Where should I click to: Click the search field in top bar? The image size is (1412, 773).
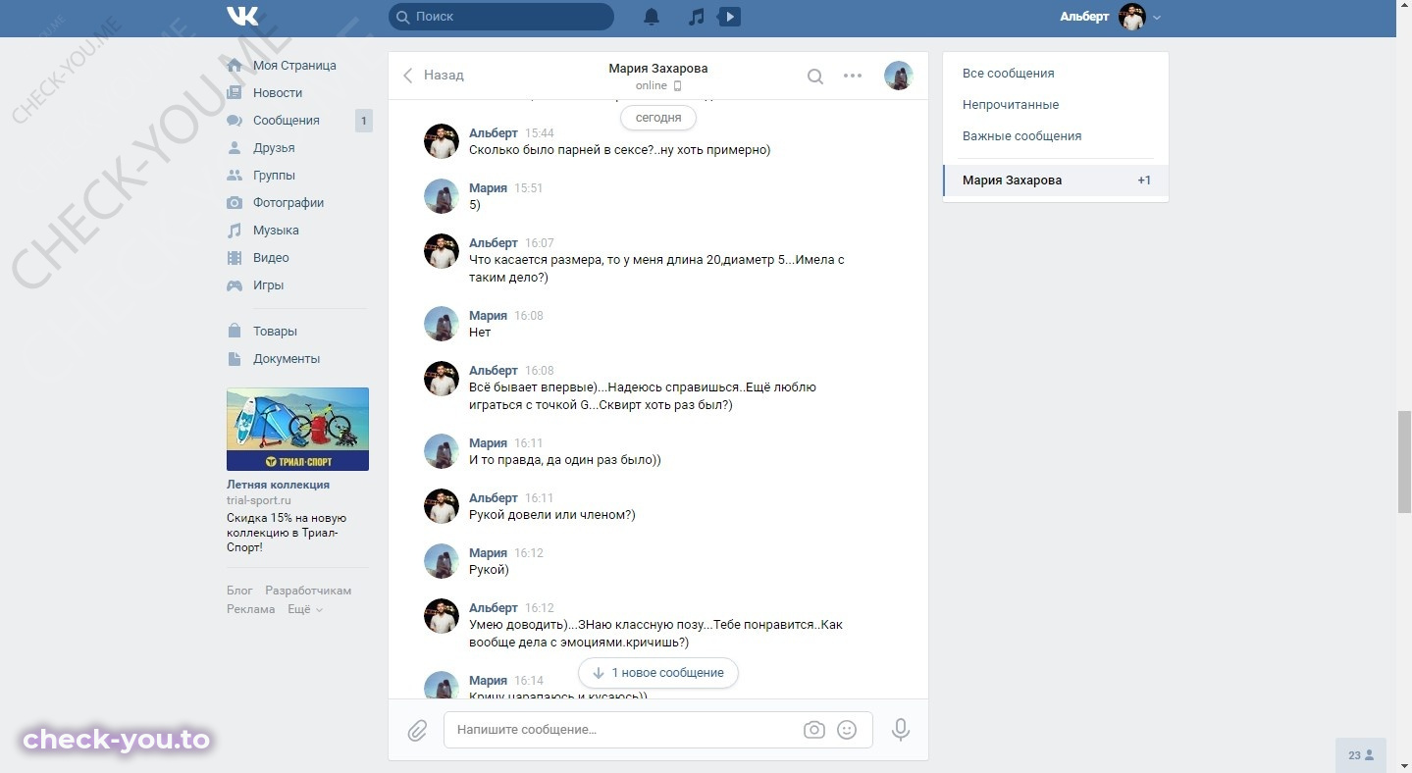tap(501, 17)
